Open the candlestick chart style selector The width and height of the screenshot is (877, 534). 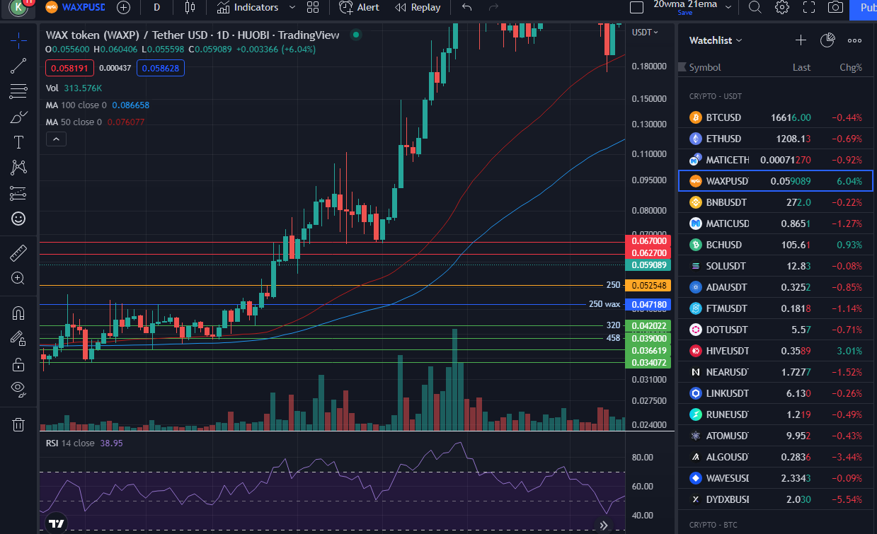coord(189,7)
